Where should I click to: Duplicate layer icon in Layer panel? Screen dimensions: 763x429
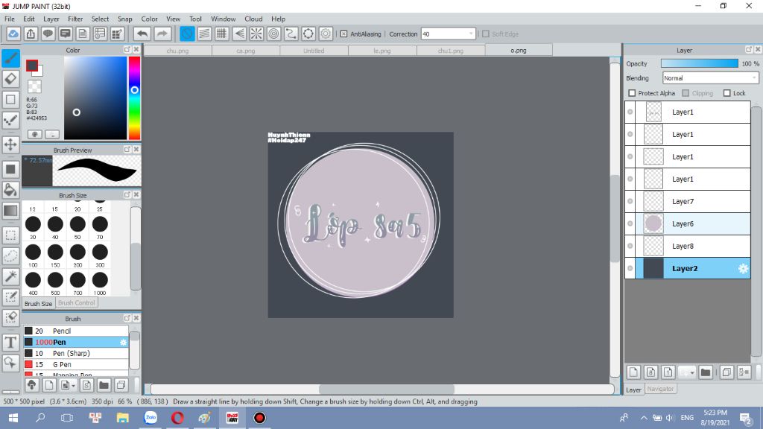pos(726,372)
